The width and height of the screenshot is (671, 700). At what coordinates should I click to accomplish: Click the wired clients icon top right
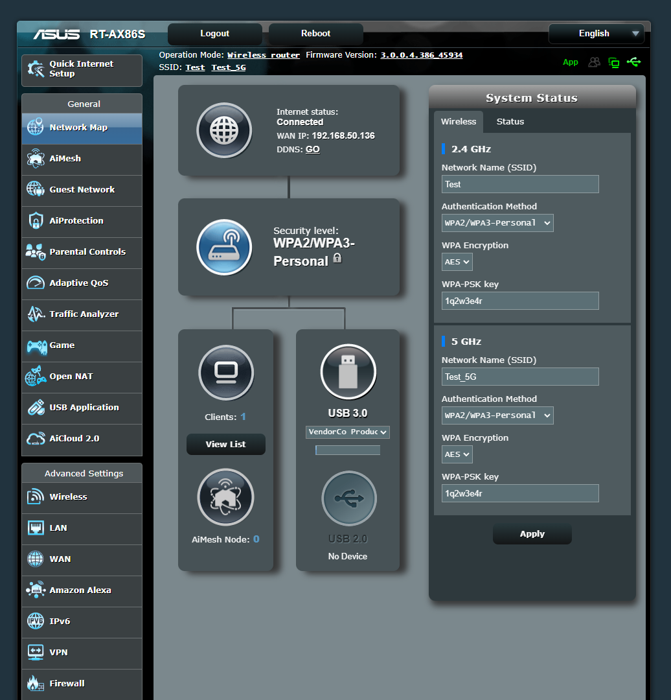tap(613, 62)
